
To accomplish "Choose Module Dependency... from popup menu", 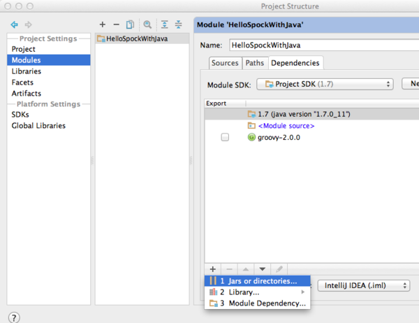I will 257,303.
